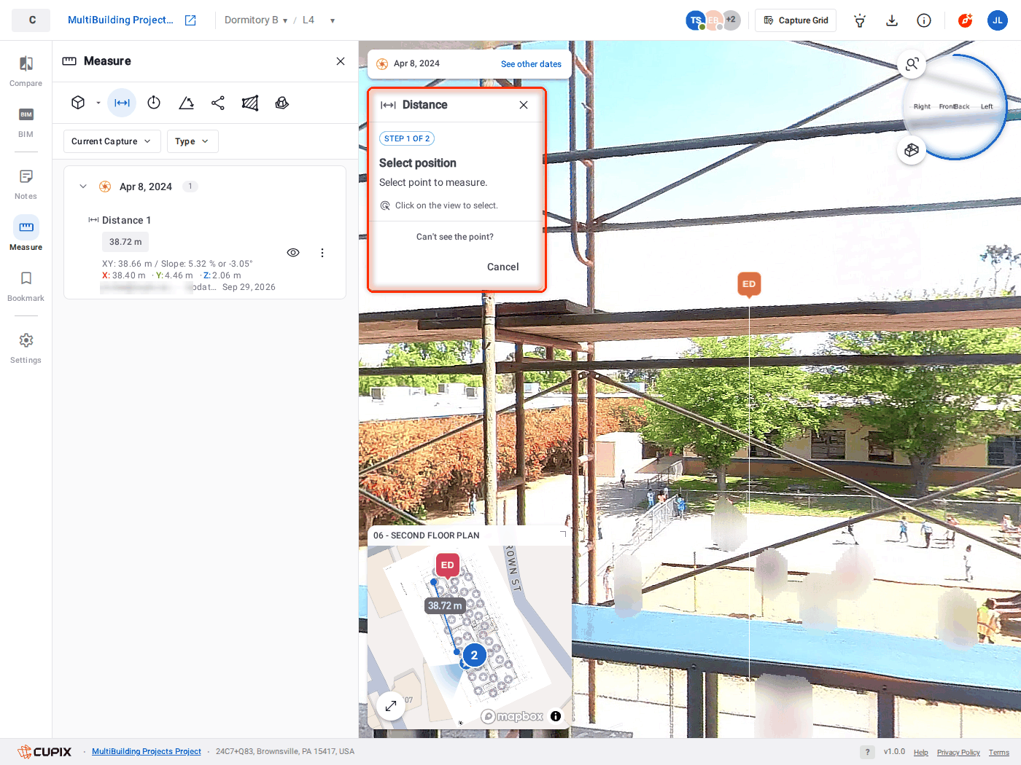Open the Bookmark panel
Viewport: 1021px width, 765px height.
[26, 286]
